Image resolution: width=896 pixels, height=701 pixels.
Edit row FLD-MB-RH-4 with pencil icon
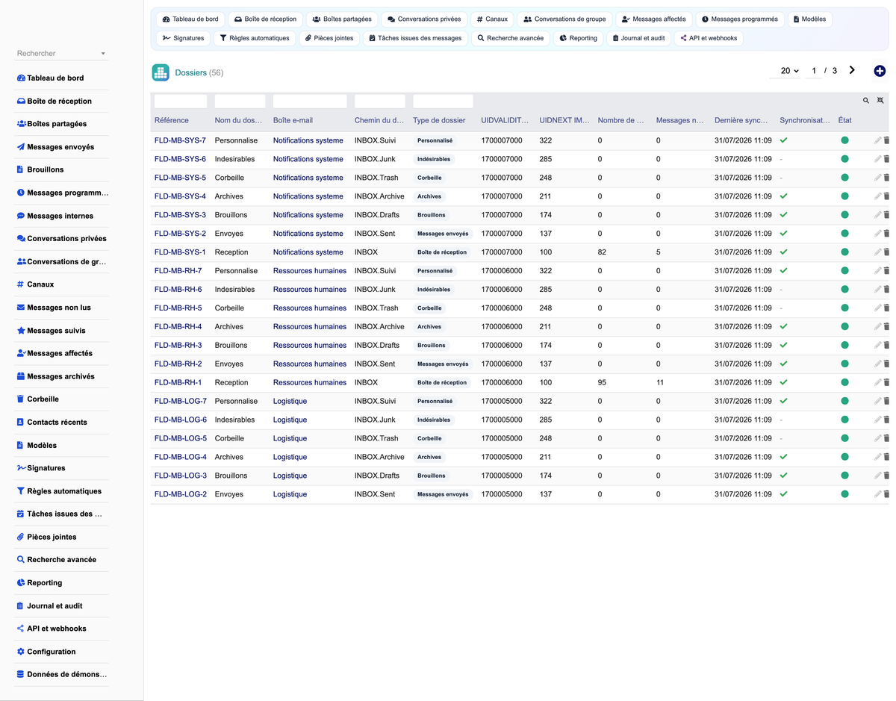coord(878,326)
